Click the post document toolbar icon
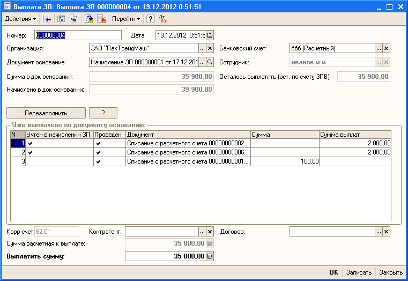408x281 pixels. 89,19
